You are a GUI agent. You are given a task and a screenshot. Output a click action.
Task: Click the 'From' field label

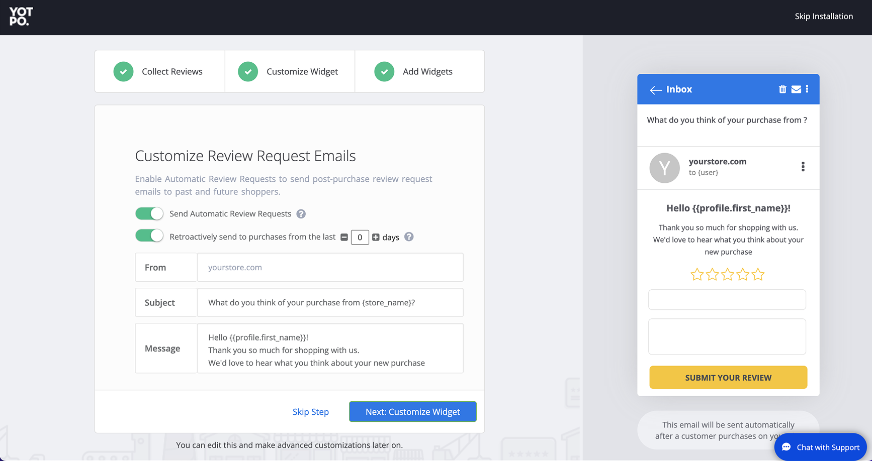coord(155,268)
